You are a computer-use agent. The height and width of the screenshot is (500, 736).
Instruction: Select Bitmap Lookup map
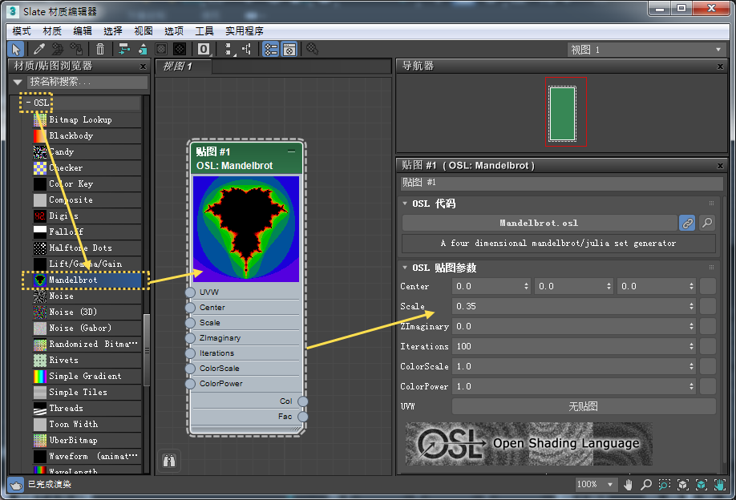coord(87,120)
